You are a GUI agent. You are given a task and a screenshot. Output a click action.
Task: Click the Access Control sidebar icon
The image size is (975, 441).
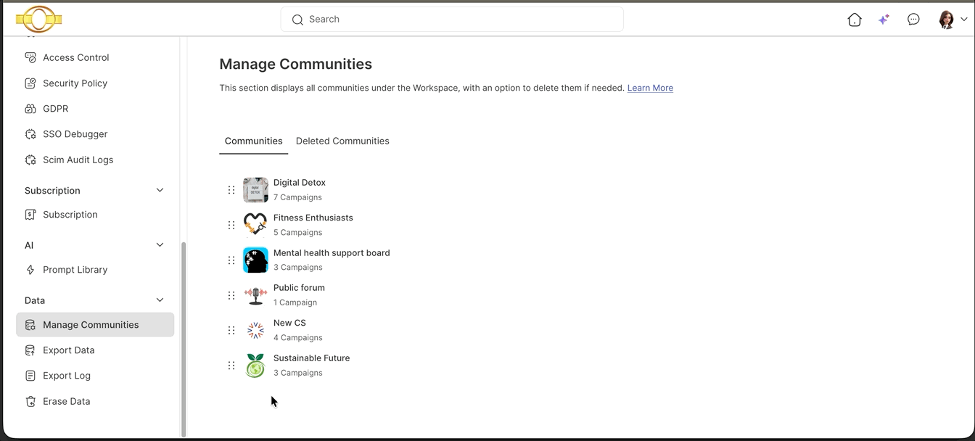(x=30, y=57)
